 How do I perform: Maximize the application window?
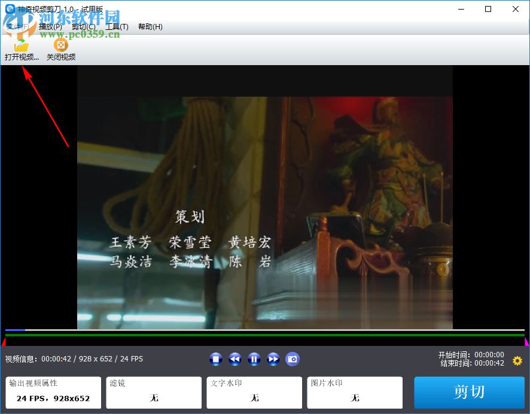[x=488, y=9]
